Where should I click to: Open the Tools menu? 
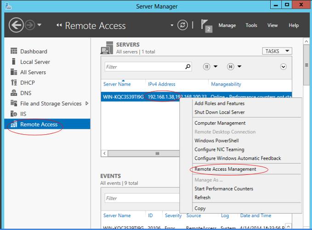[251, 25]
